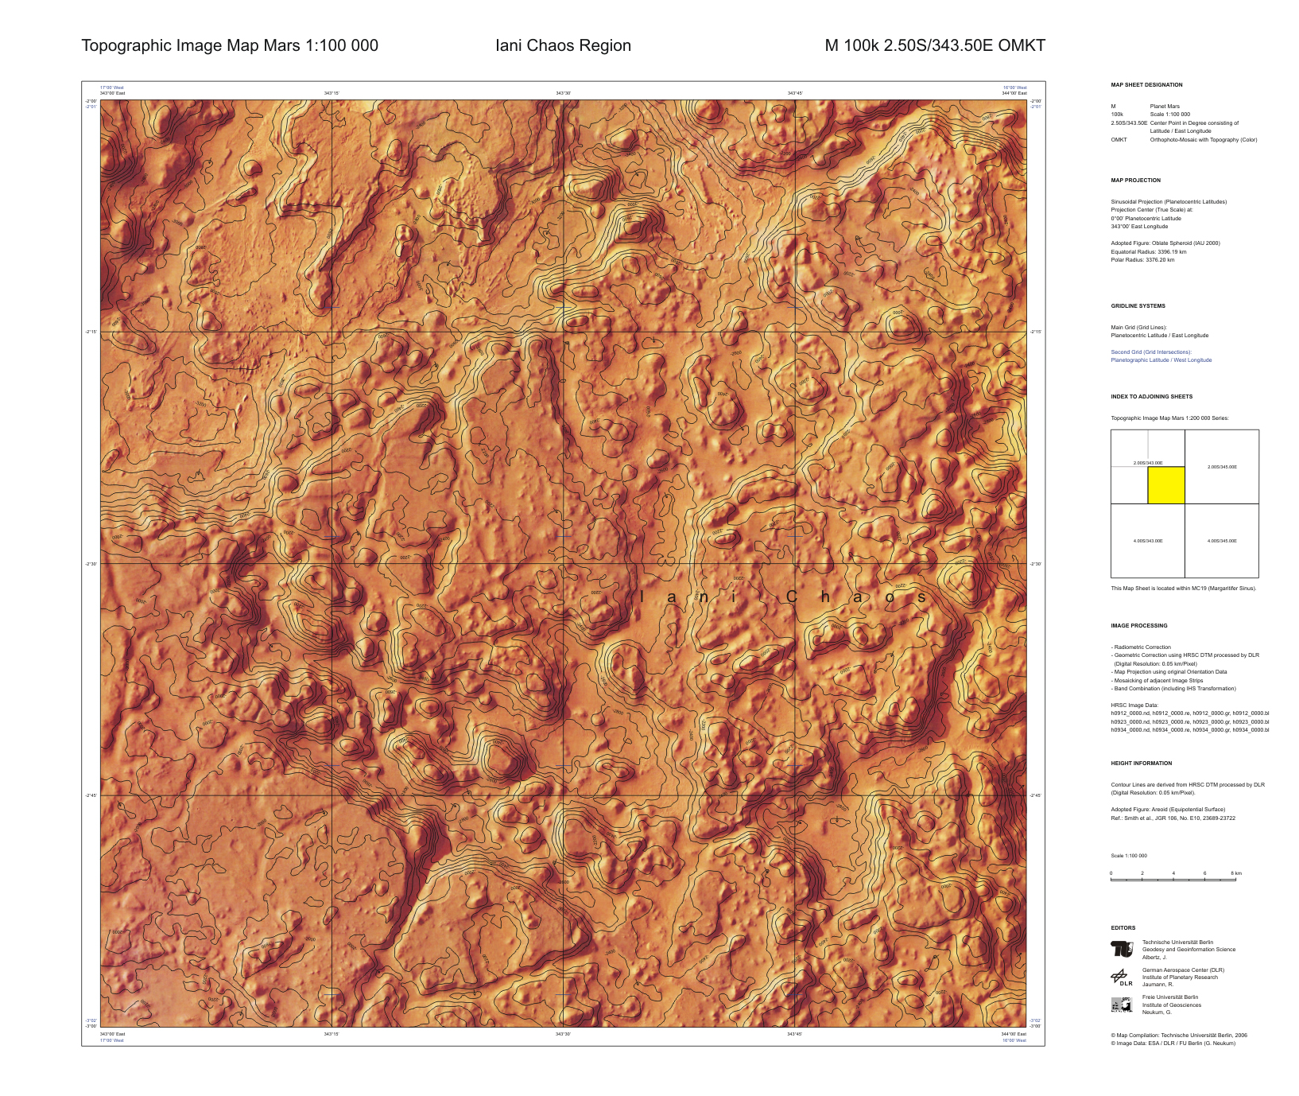Screen dimensions: 1299x1096
Task: Click the MAP PROJECTION heading
Action: (x=1135, y=181)
